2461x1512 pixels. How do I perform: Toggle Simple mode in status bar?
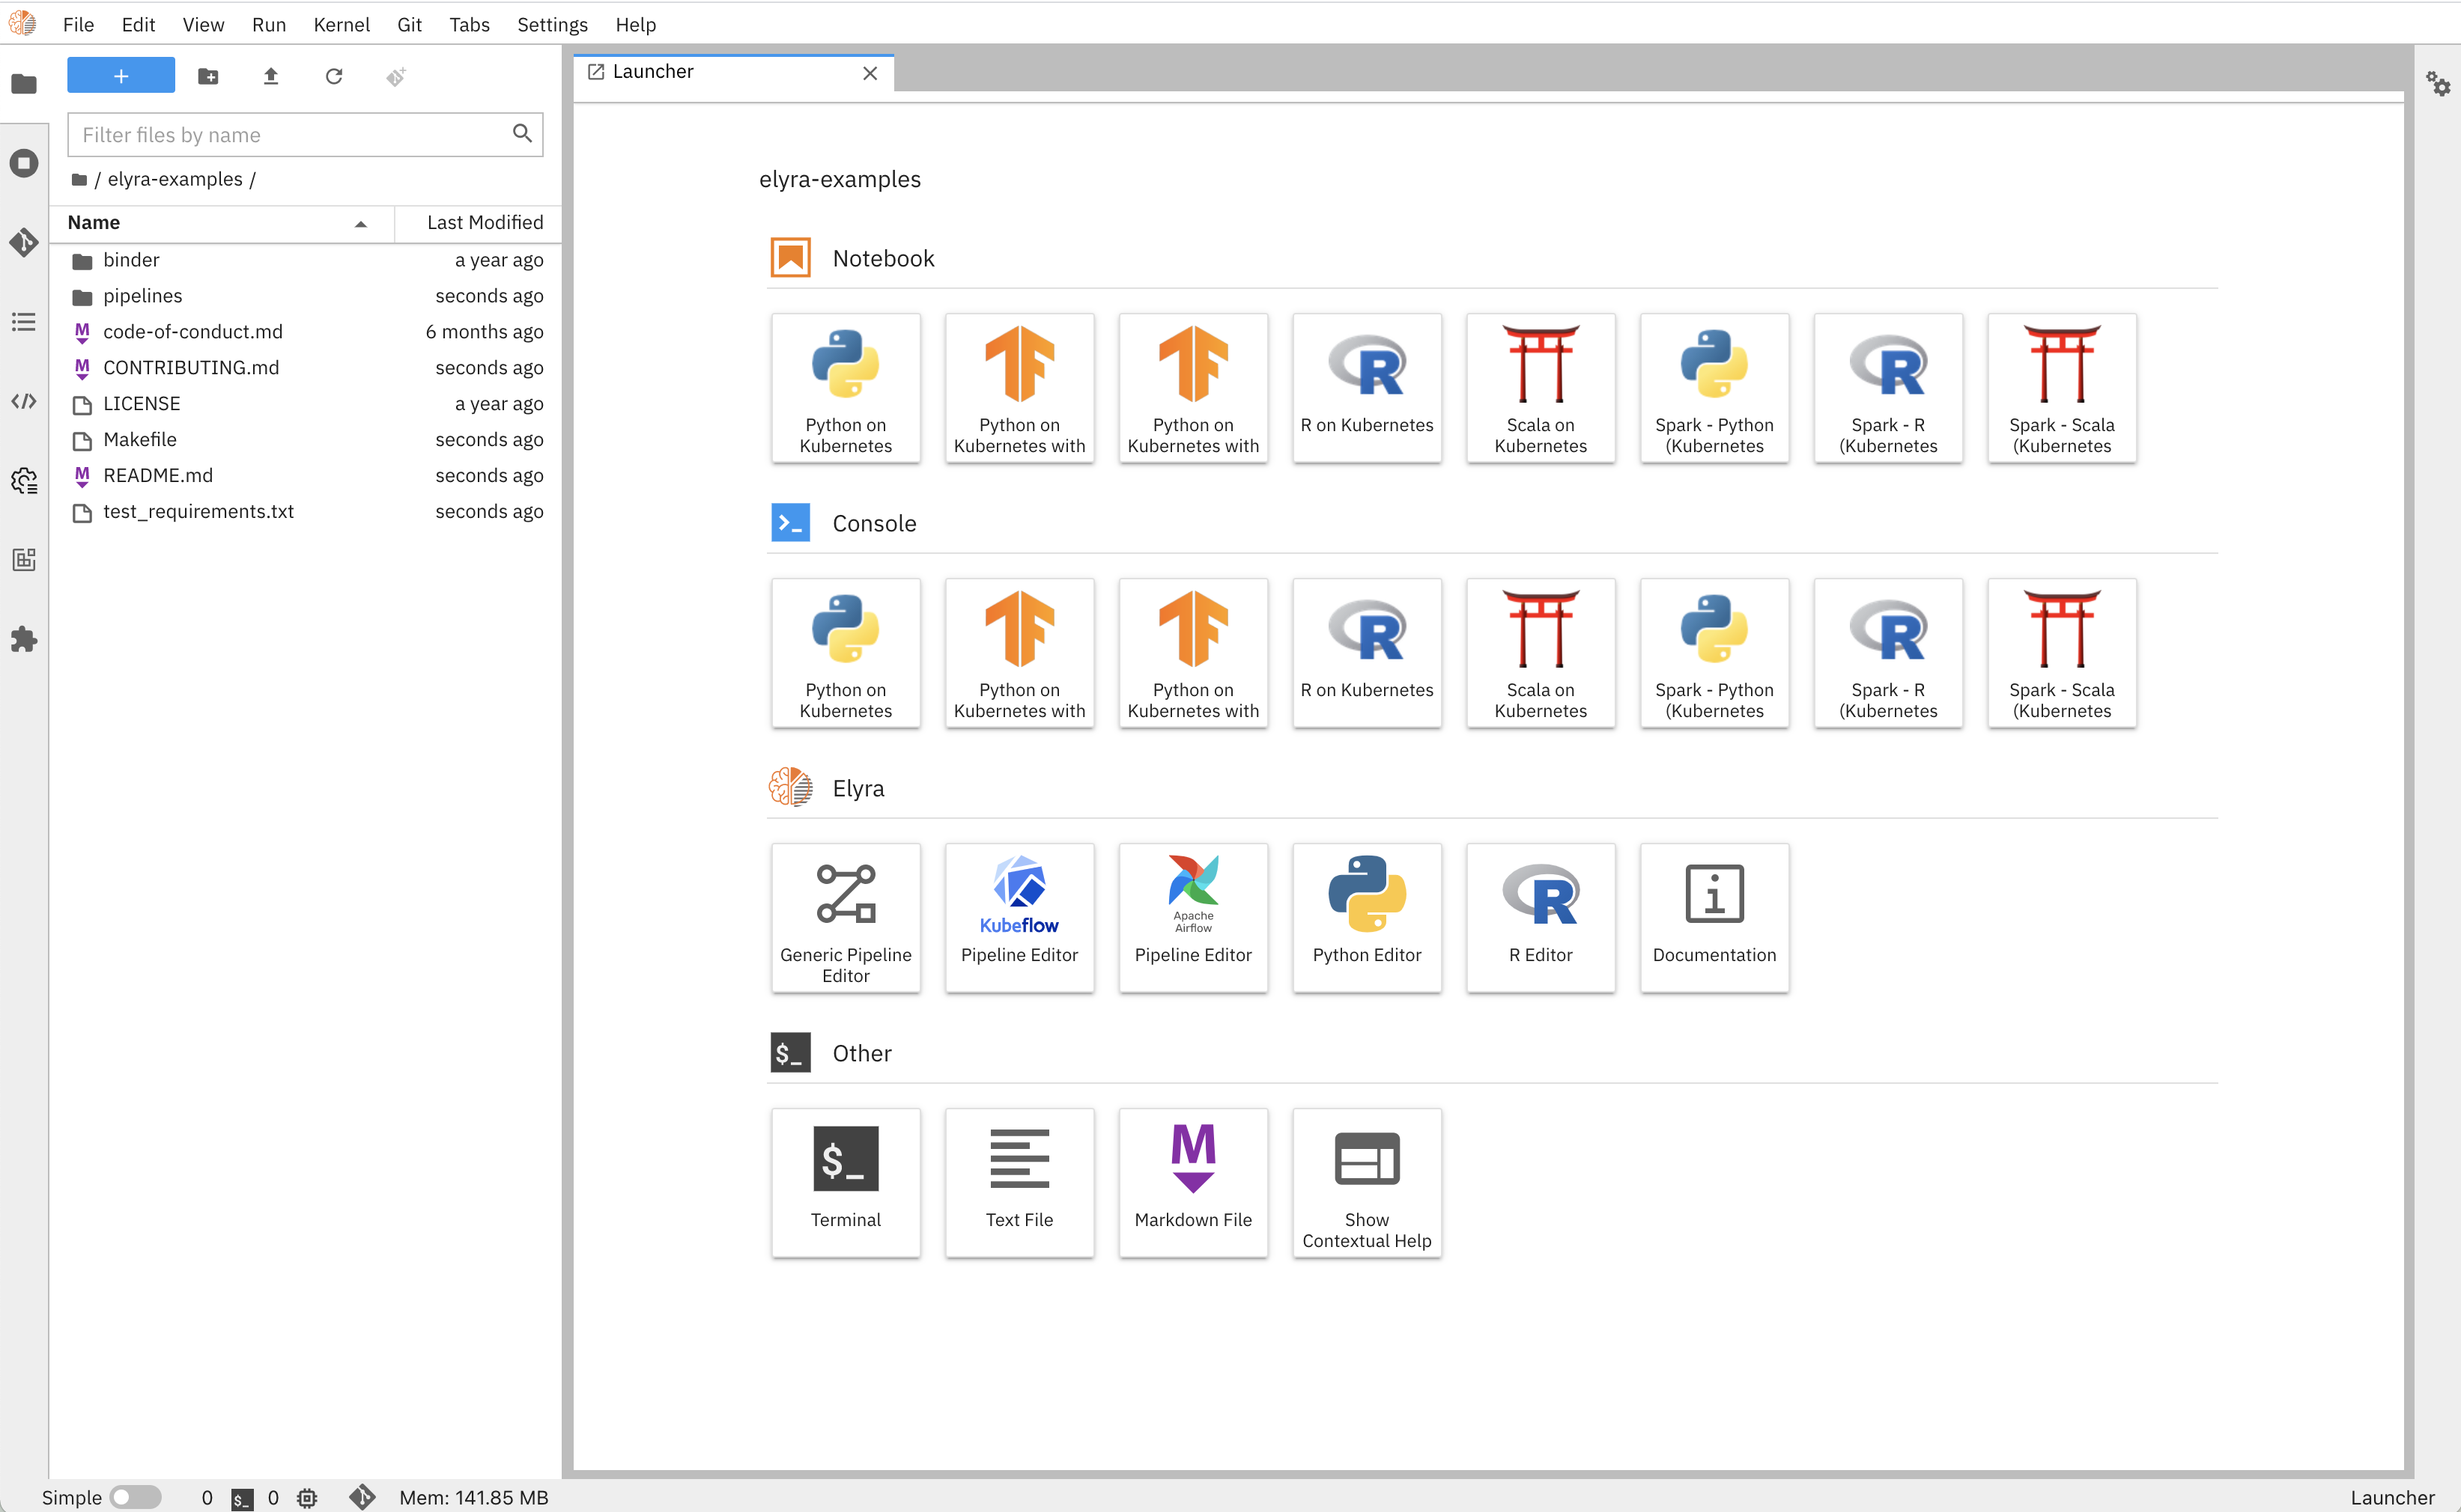133,1496
